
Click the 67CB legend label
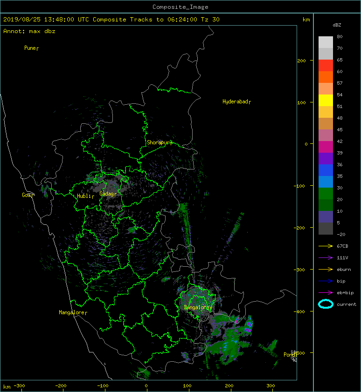[x=342, y=246]
